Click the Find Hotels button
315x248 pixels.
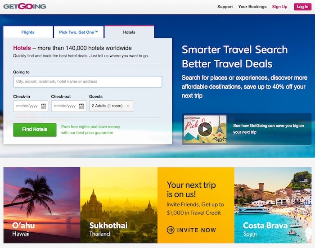35,130
